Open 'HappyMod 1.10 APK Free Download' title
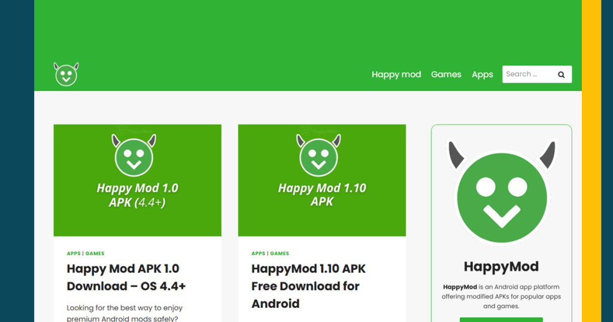Image resolution: width=613 pixels, height=322 pixels. (308, 286)
